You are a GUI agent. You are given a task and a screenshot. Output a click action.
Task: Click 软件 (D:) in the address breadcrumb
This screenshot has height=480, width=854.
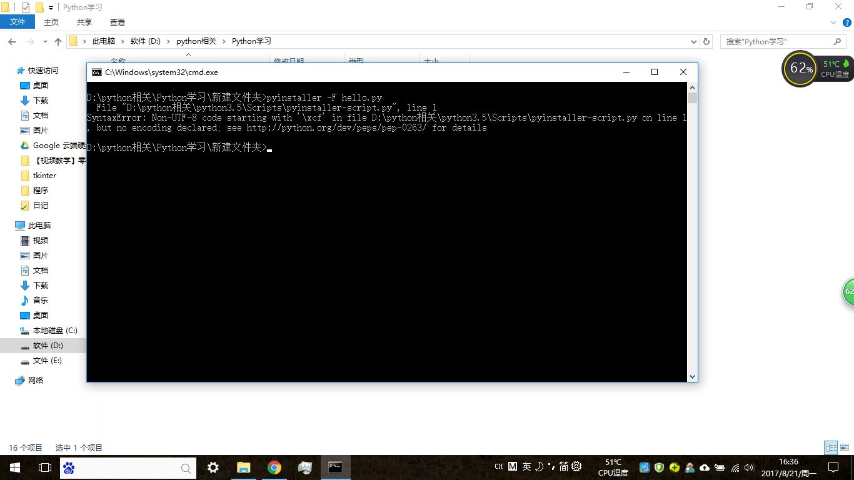coord(146,41)
